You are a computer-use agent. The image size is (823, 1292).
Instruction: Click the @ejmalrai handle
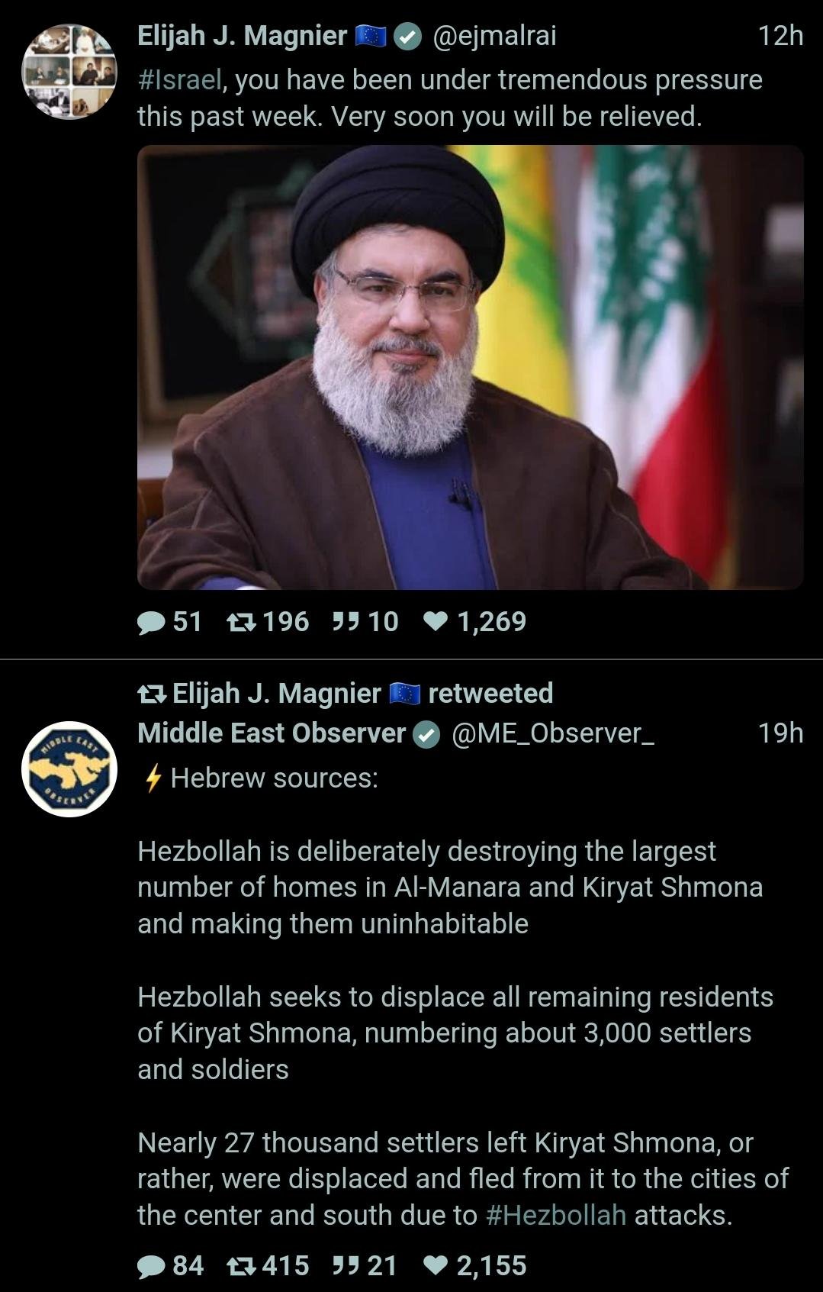(x=494, y=36)
